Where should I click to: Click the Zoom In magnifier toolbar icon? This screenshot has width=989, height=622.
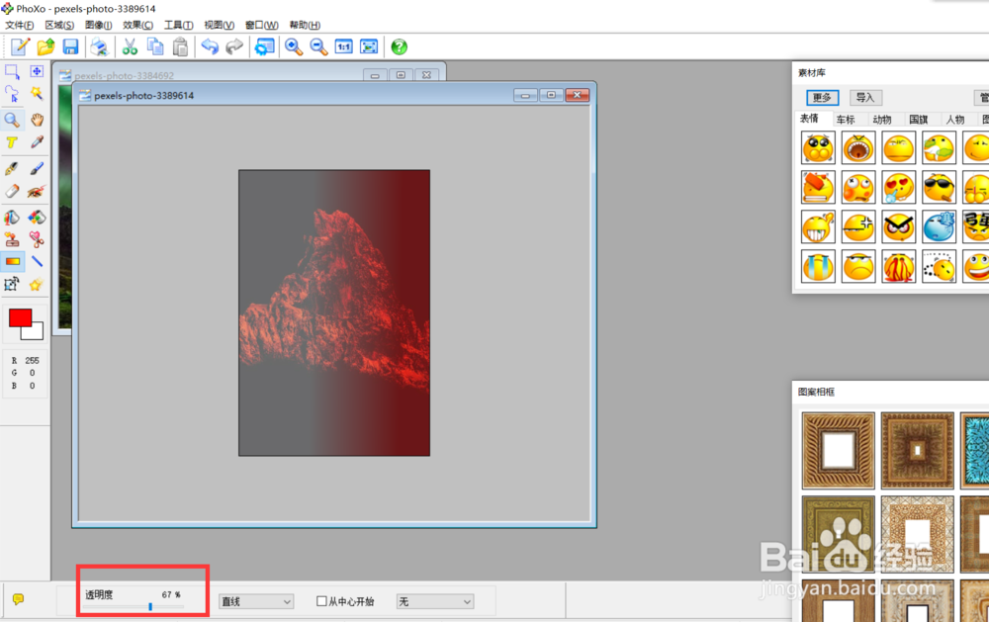(294, 46)
